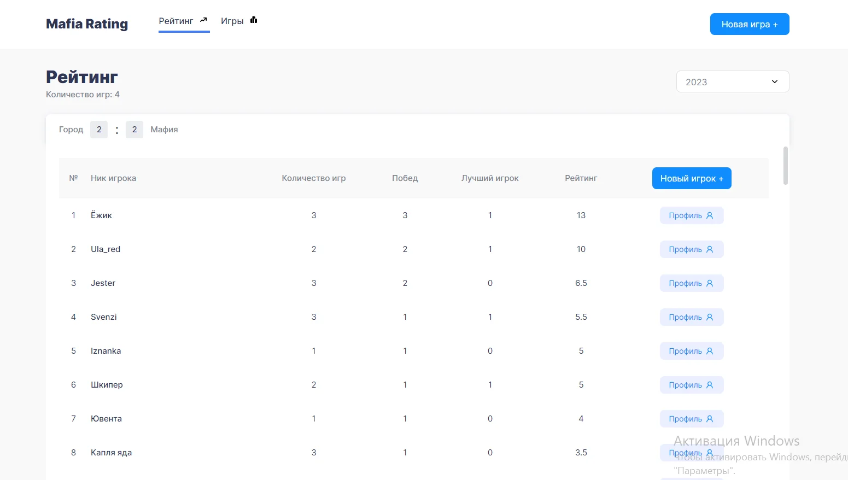Click the Город score value badge

coord(99,130)
